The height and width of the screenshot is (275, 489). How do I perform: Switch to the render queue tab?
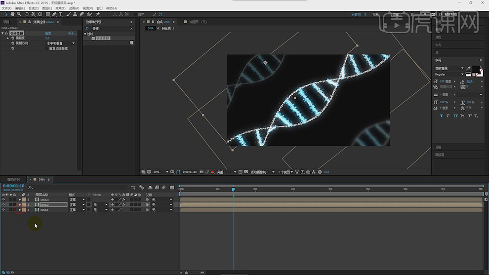[13, 179]
